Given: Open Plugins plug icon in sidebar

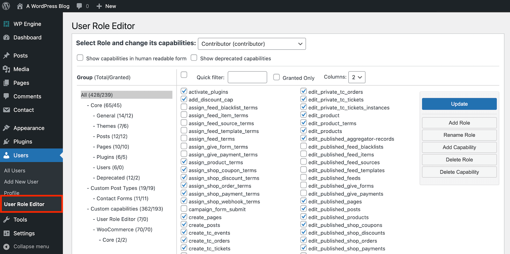Looking at the screenshot, I should 6,142.
